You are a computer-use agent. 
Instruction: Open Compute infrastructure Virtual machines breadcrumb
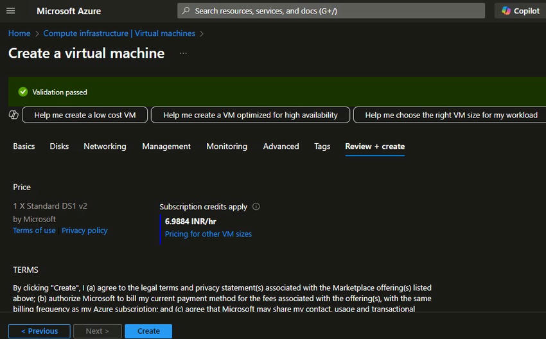[x=119, y=33]
